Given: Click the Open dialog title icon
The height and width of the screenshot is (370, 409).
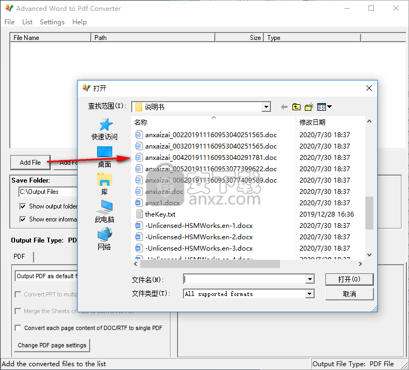Looking at the screenshot, I should click(86, 88).
